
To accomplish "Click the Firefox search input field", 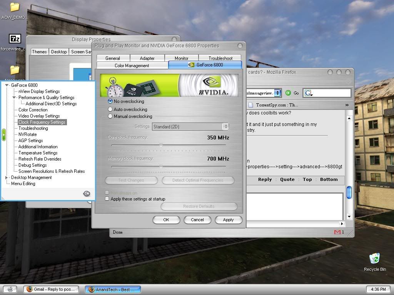I will [x=331, y=93].
